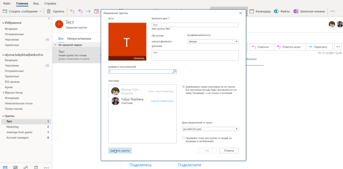Collapse the На прошлой неделе group header
Screen dimensions: 343x169
(x=56, y=45)
